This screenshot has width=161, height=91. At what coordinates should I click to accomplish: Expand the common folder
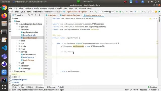[x=17, y=27]
